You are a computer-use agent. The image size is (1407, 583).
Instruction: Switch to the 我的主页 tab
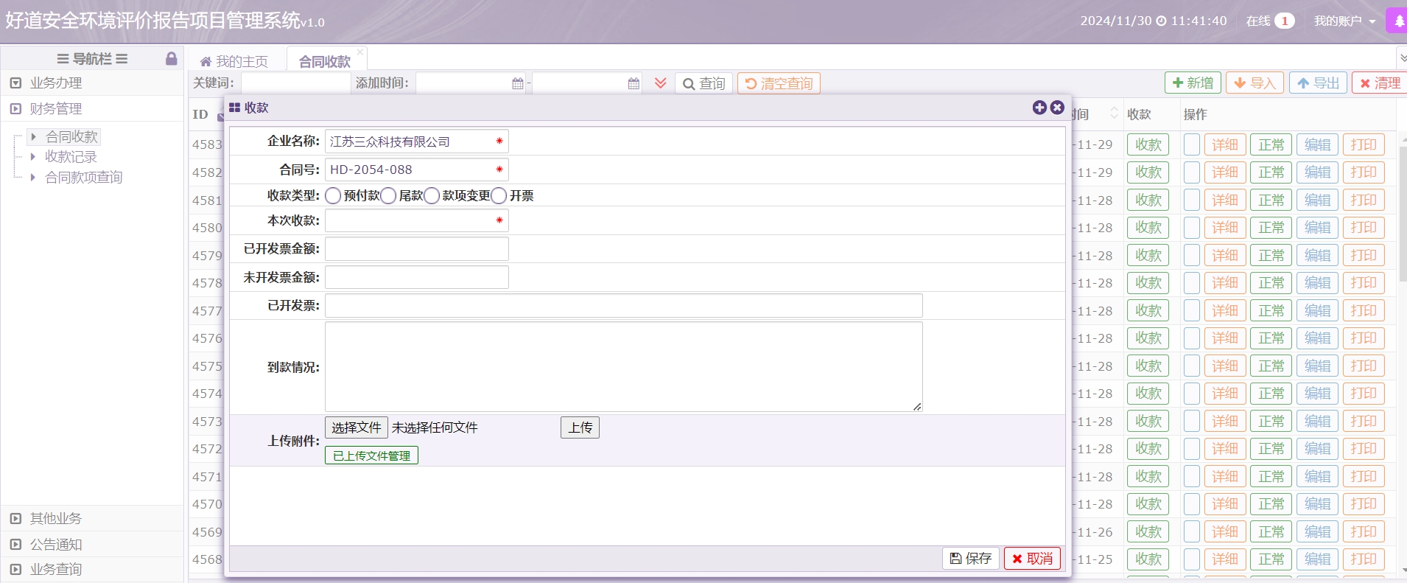click(x=234, y=61)
